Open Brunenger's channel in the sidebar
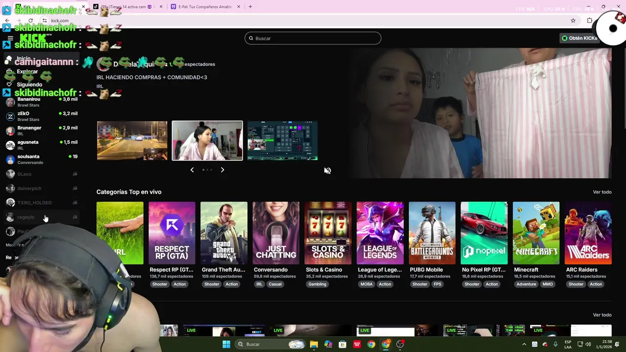 [x=42, y=131]
